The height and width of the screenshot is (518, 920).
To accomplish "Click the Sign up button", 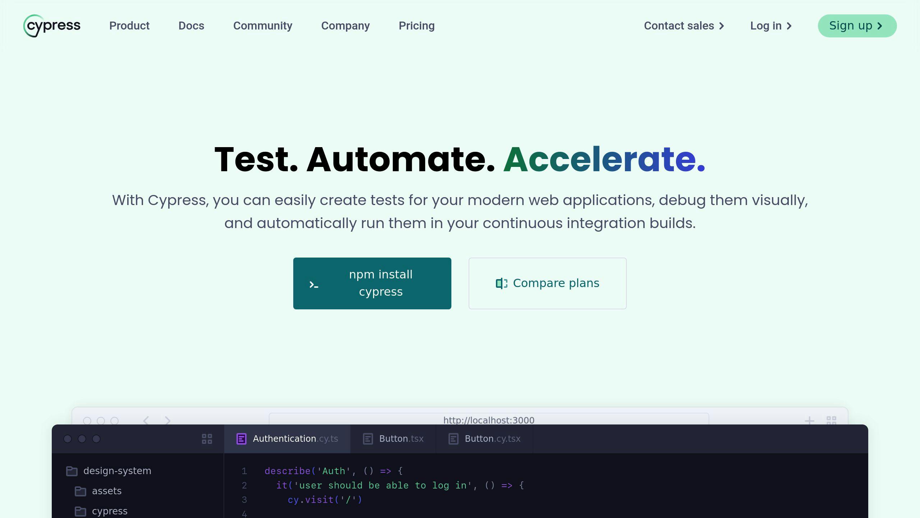I will pyautogui.click(x=857, y=25).
